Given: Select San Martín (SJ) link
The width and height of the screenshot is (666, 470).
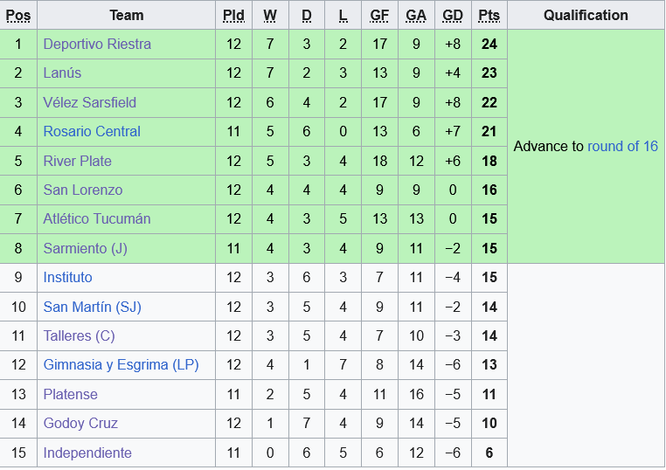Looking at the screenshot, I should pyautogui.click(x=92, y=307).
